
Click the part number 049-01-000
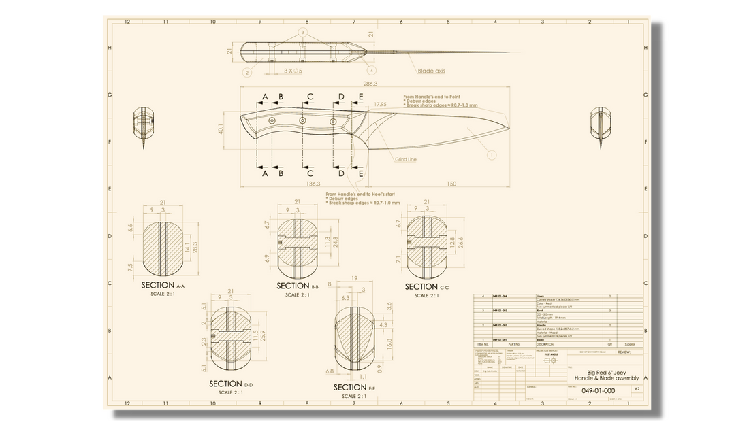click(599, 390)
